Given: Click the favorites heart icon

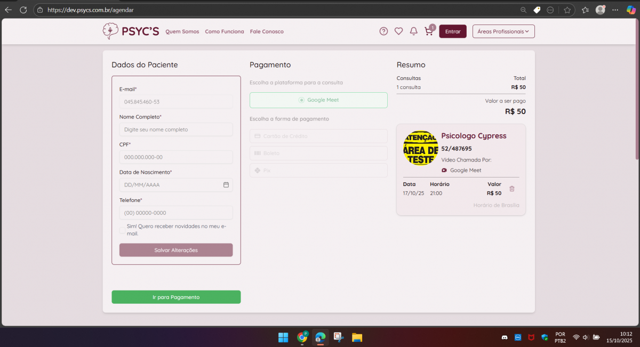Looking at the screenshot, I should click(x=398, y=31).
